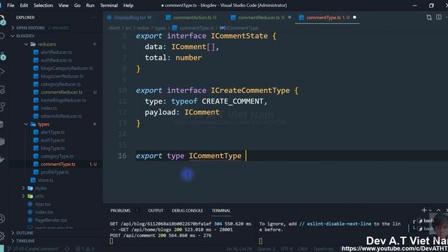Open the Search view in the activity bar
This screenshot has height=252, width=448.
(2, 36)
